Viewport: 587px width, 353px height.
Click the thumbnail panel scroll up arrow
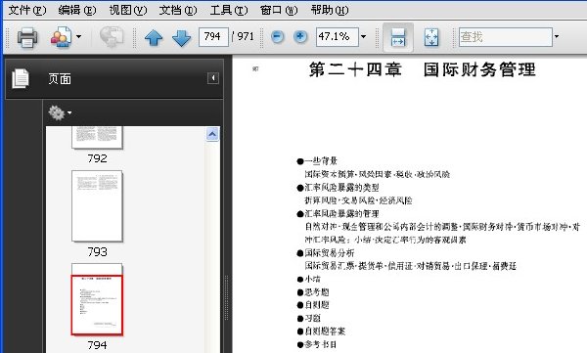[212, 134]
